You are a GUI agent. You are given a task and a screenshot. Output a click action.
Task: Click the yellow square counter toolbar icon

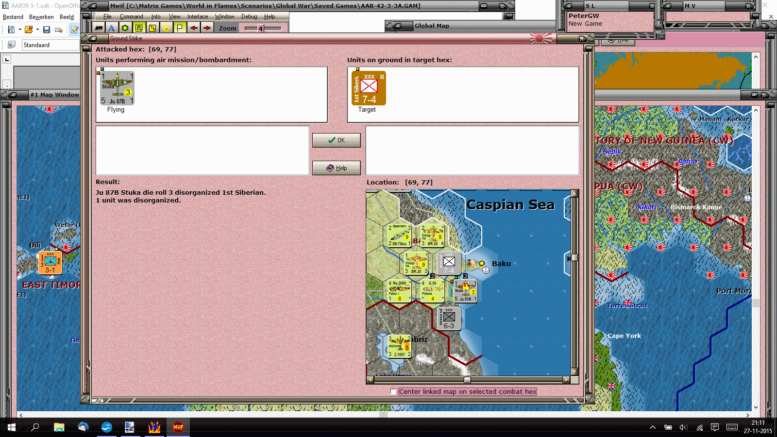152,28
